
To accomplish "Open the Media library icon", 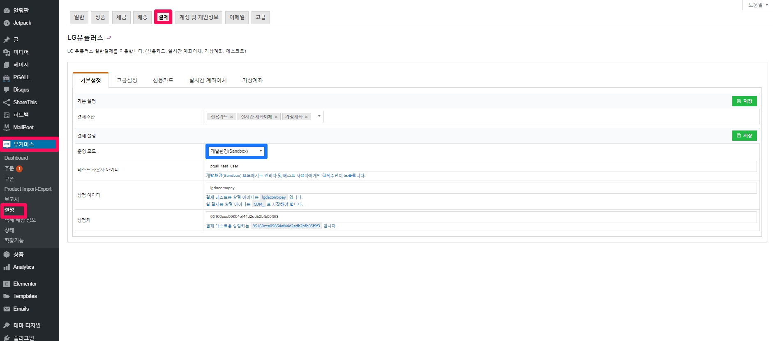I will click(x=7, y=52).
